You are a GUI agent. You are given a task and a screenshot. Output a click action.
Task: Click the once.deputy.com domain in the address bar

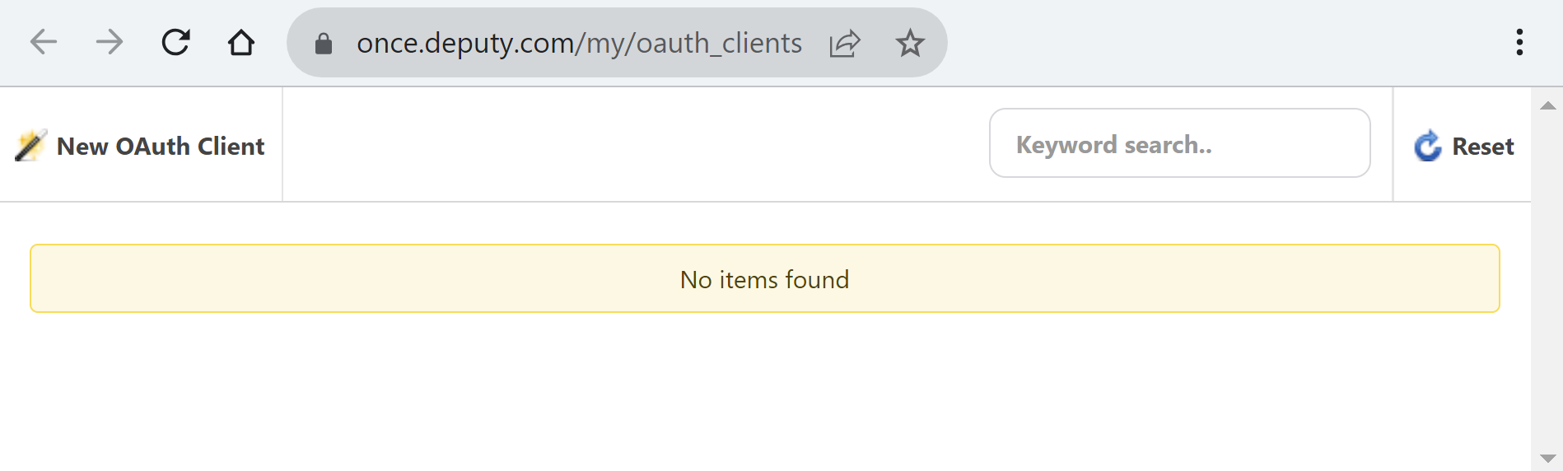click(465, 43)
